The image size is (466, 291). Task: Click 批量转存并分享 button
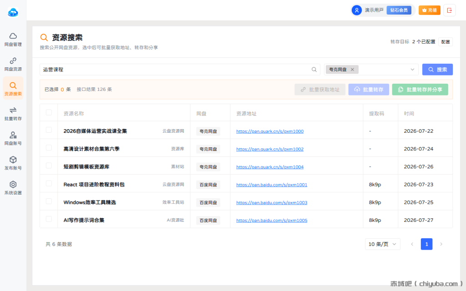pos(420,90)
